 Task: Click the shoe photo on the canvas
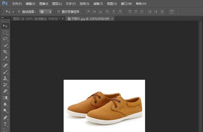tap(104, 106)
